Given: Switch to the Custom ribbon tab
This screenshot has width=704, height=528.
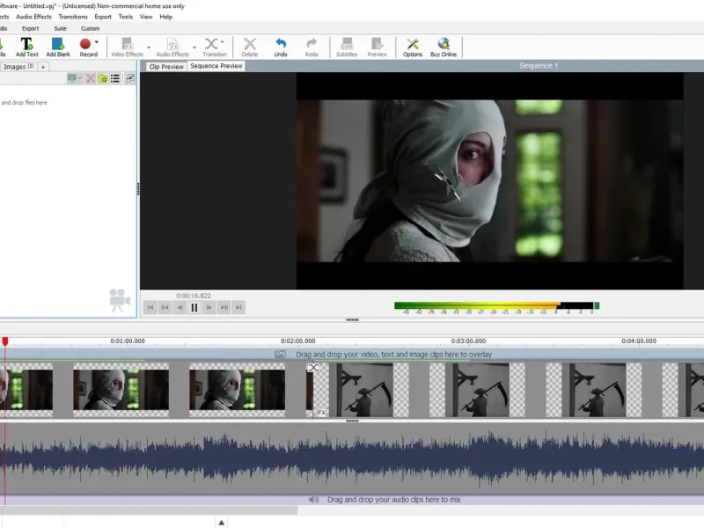Looking at the screenshot, I should click(x=91, y=28).
